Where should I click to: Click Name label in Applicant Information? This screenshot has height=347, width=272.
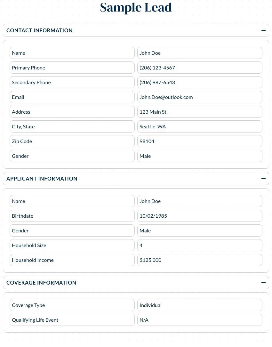[72, 201]
